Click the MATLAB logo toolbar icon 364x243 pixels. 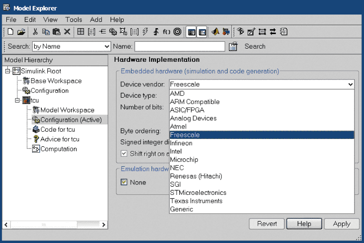[215, 32]
